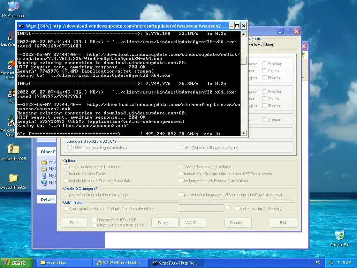Click the My Network Places icon in sidebar
357x268 pixels.
pyautogui.click(x=44, y=183)
